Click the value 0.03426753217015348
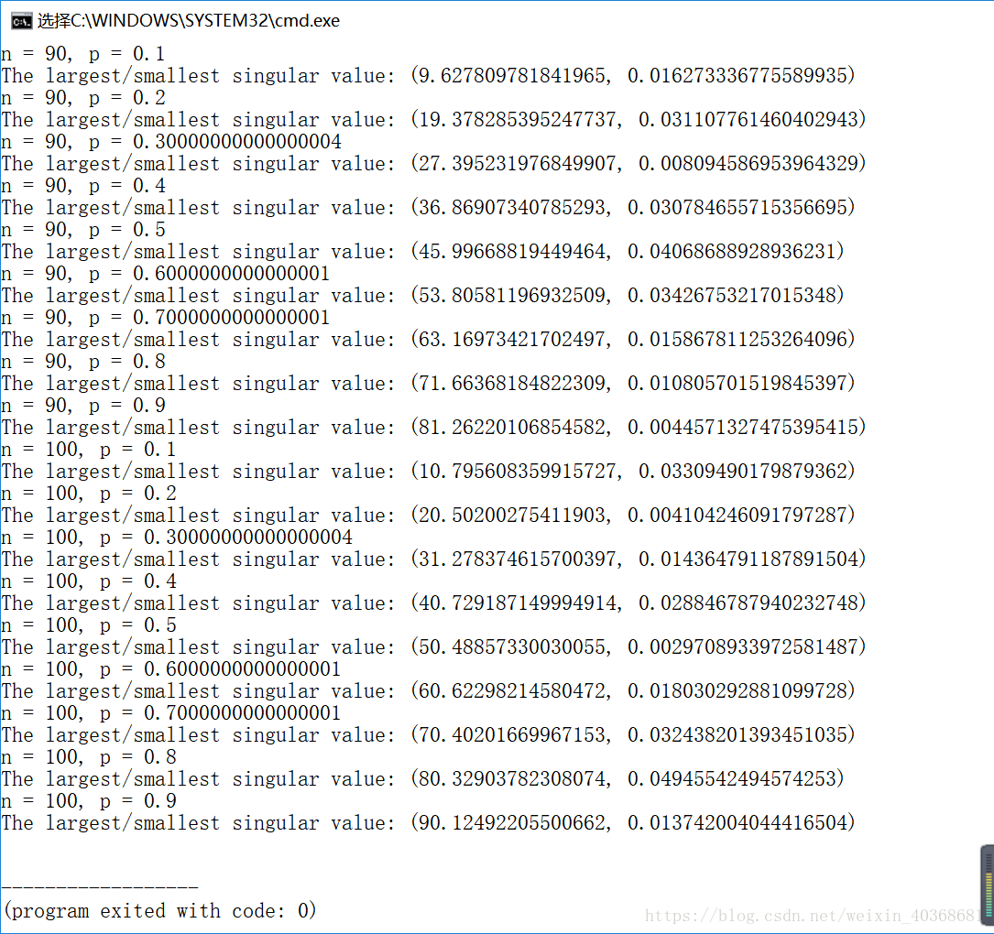This screenshot has height=934, width=994. point(730,295)
